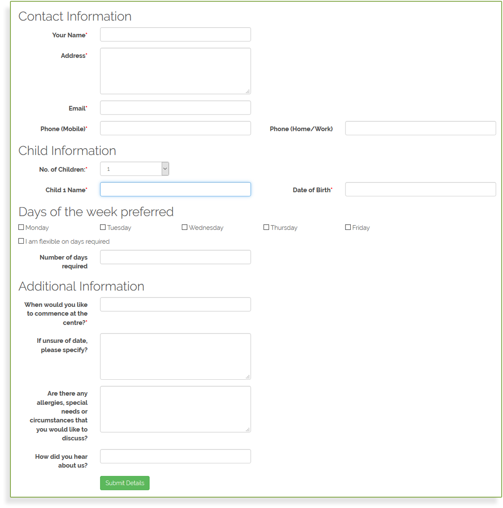Focus the Child 1 Name field
503x508 pixels.
coord(175,189)
